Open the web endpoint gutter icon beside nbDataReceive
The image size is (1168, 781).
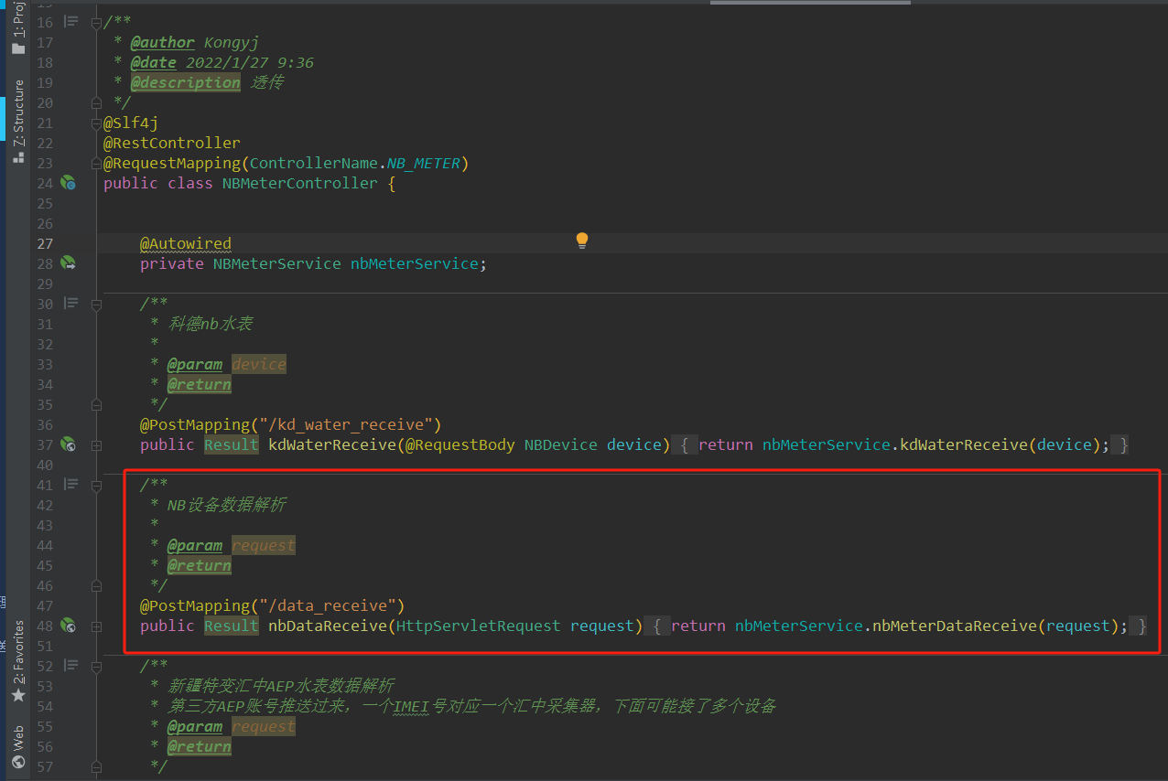point(68,626)
